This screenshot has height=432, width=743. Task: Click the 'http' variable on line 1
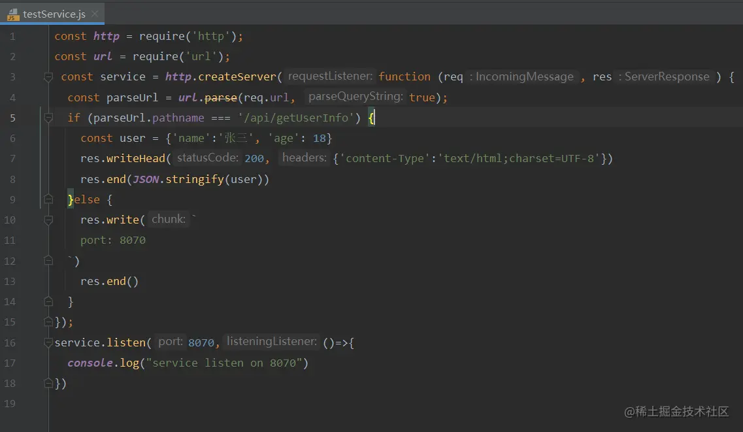coord(106,37)
